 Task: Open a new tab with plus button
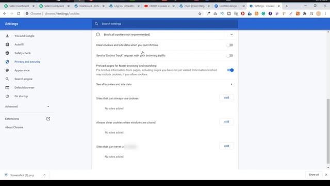[287, 6]
